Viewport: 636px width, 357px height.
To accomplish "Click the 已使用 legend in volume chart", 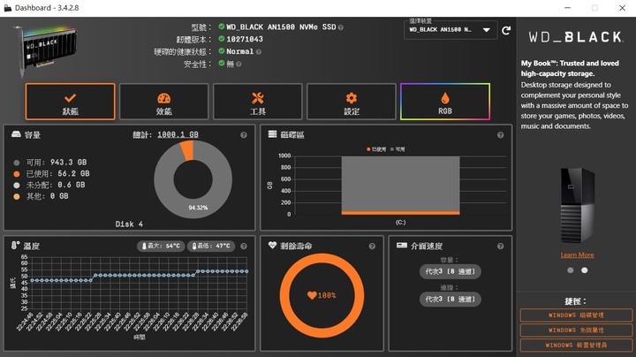I will tap(376, 149).
